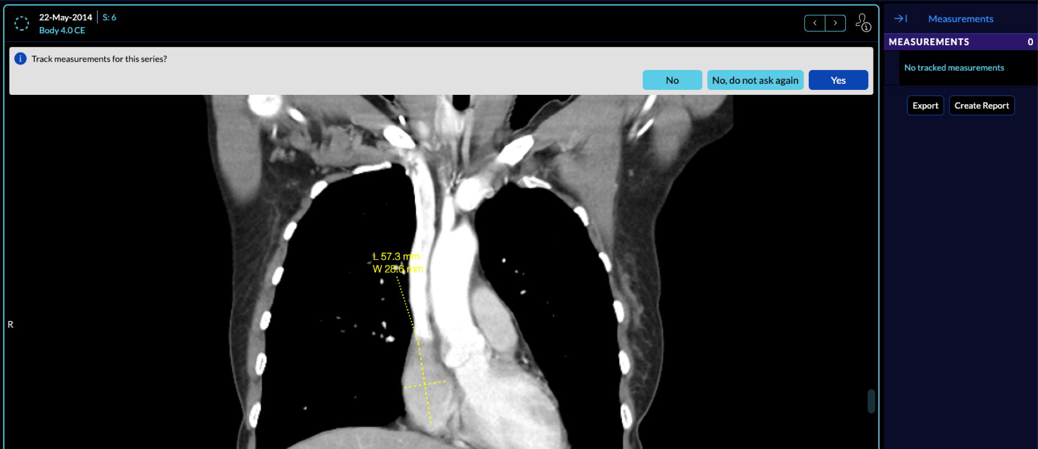Click the Body 4.0 CE series label
The image size is (1038, 449).
(62, 31)
